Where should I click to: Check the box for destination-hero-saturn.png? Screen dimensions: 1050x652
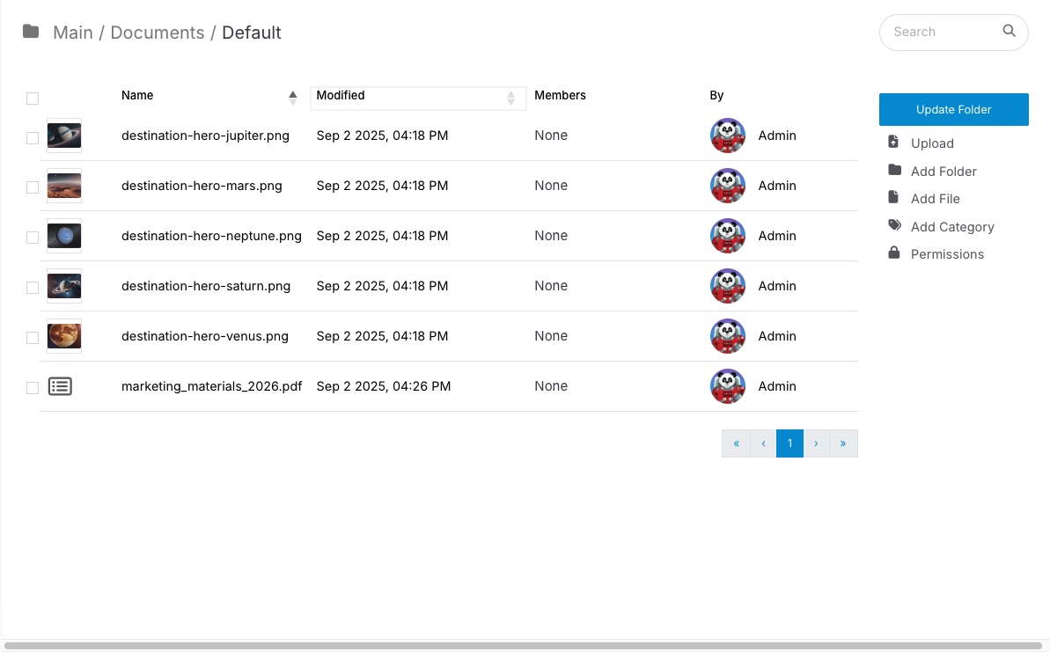tap(33, 288)
